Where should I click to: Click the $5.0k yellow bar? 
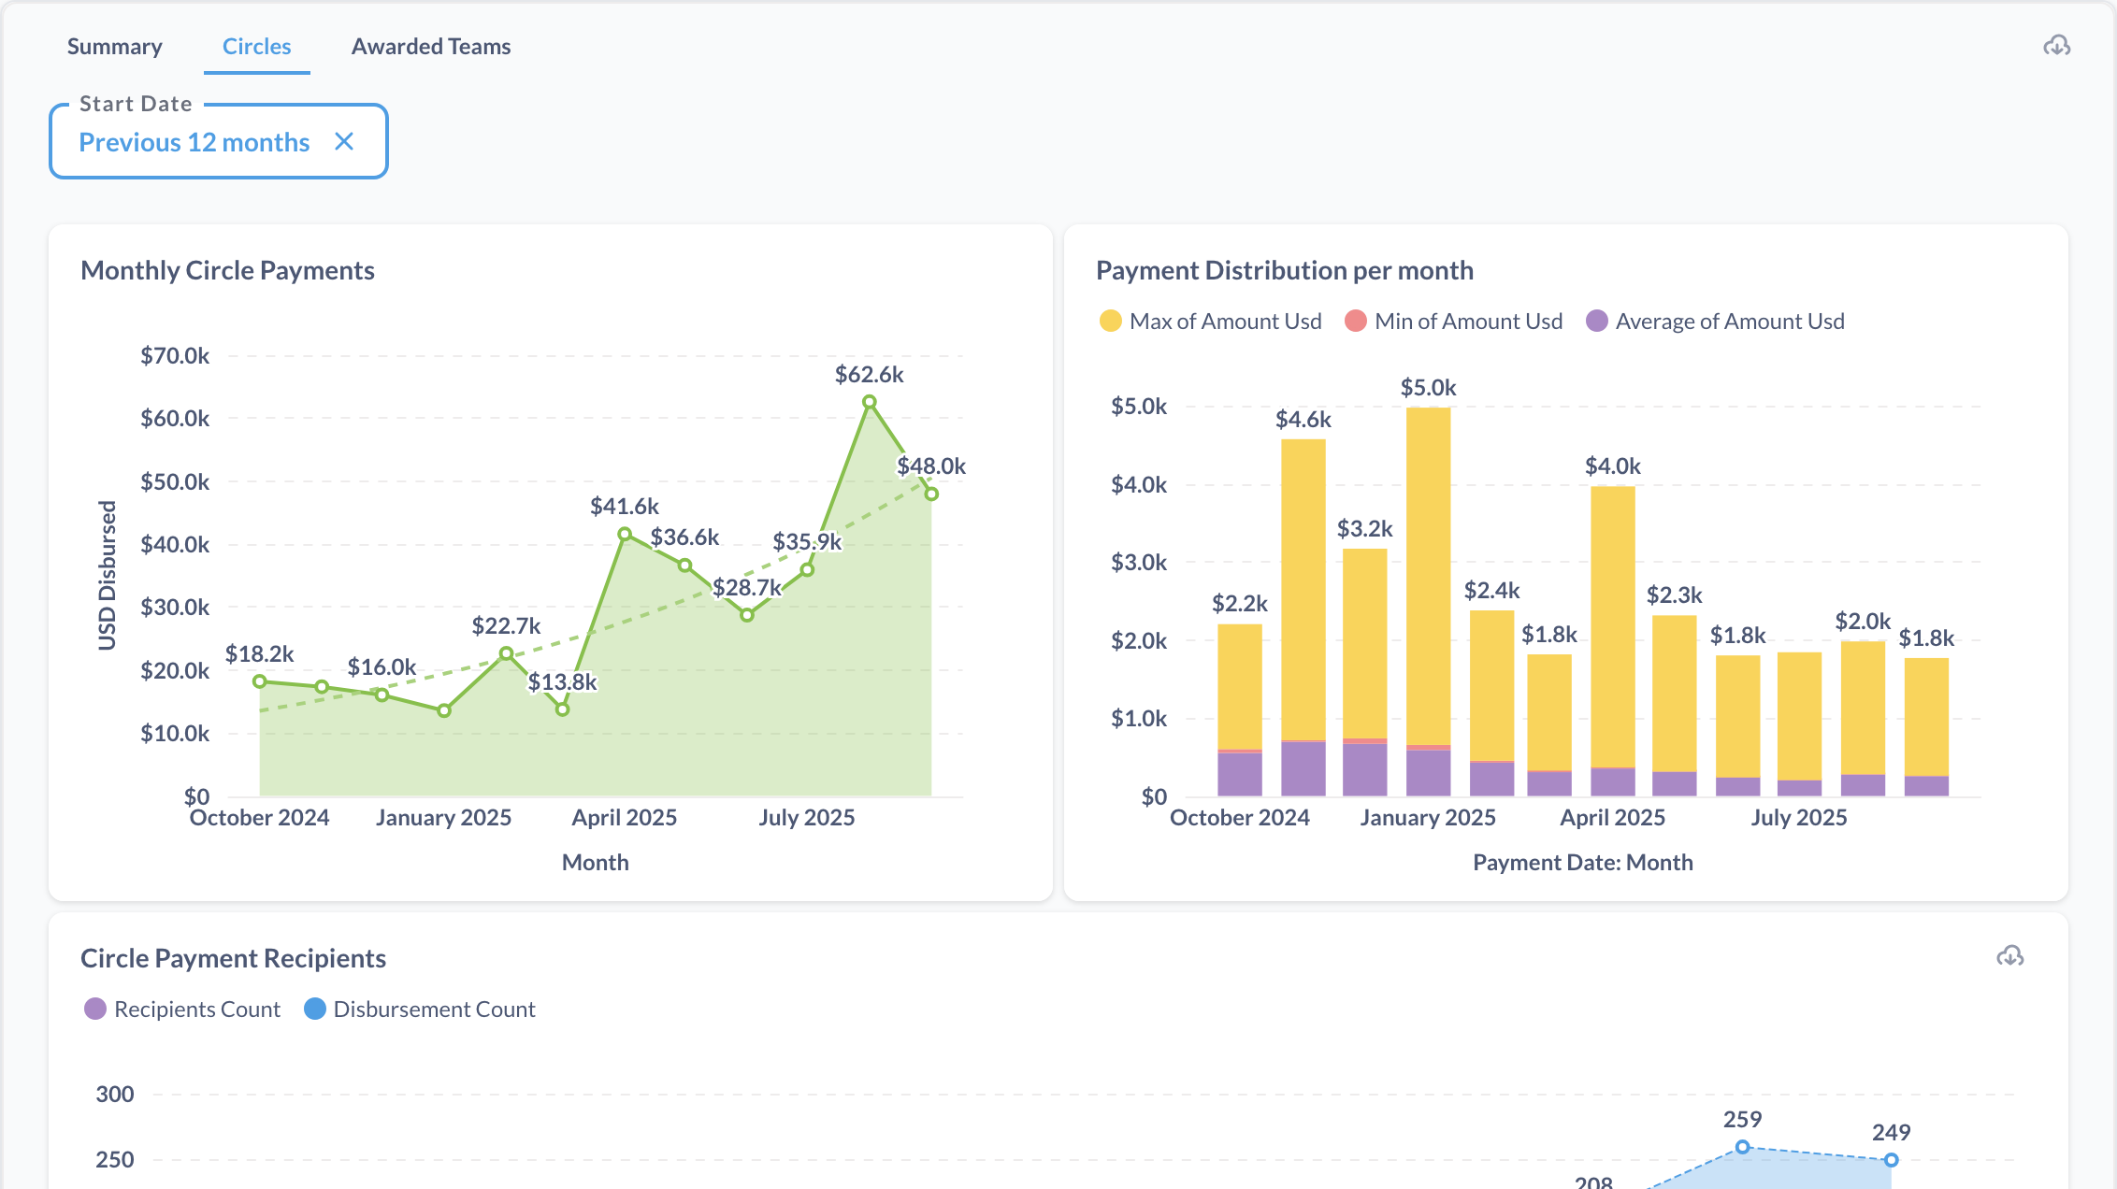pyautogui.click(x=1429, y=576)
